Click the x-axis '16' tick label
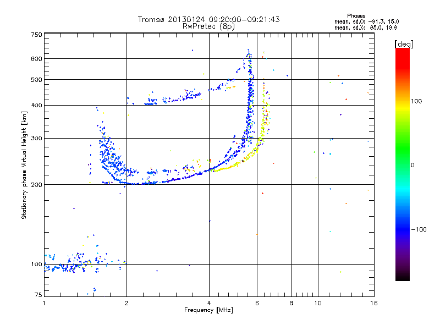Image resolution: width=440 pixels, height=330 pixels. (x=374, y=303)
